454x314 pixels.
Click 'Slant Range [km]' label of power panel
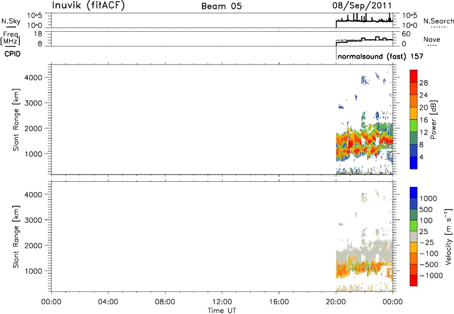tap(16, 120)
